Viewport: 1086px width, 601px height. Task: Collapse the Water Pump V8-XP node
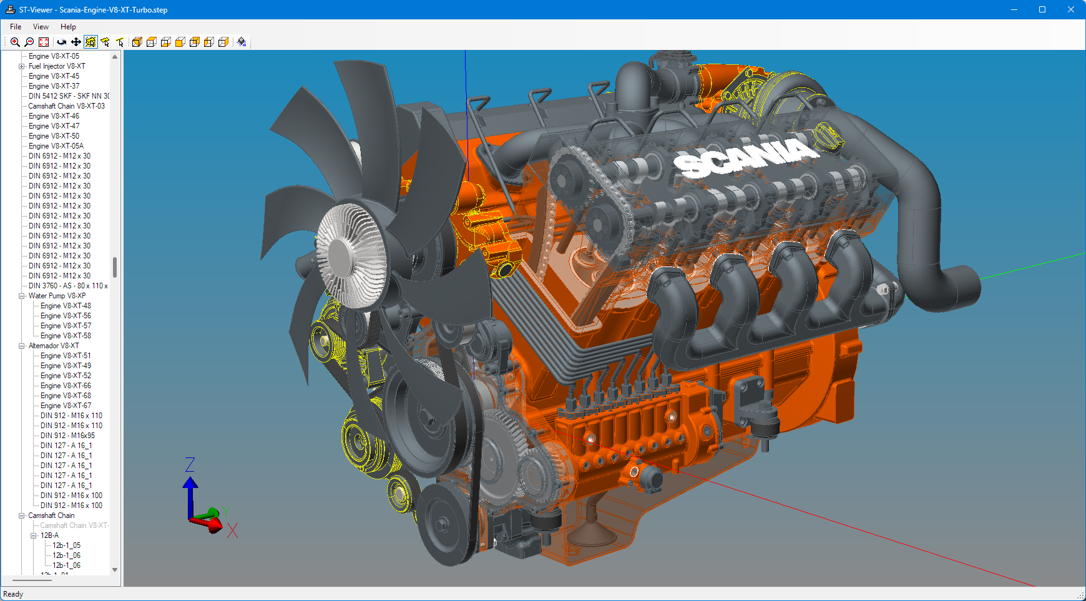(x=22, y=296)
